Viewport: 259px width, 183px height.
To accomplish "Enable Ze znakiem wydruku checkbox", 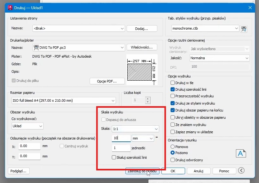I will pos(173,125).
